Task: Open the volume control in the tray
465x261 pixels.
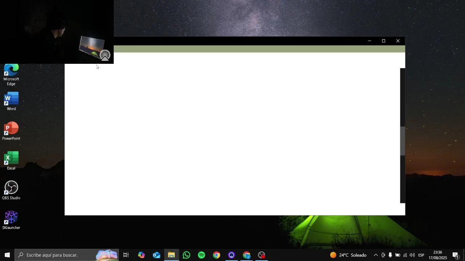Action: (412, 255)
